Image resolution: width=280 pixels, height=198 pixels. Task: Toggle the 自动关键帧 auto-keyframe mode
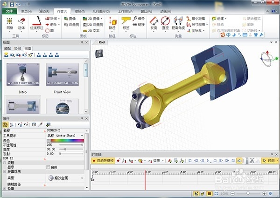pyautogui.click(x=103, y=161)
